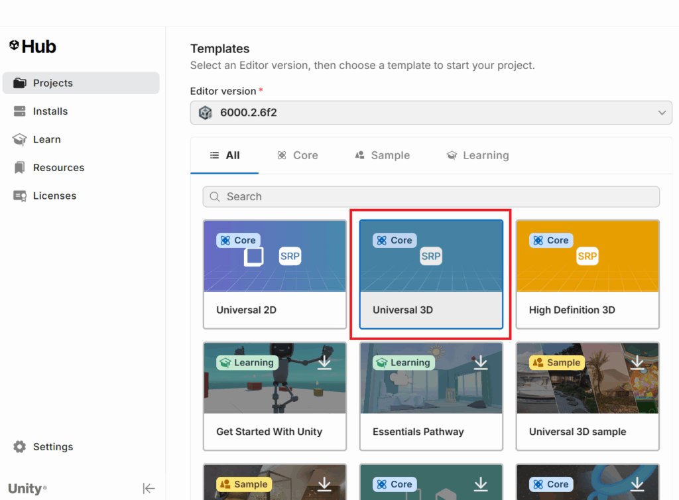Viewport: 679px width, 500px height.
Task: Open Settings via the gear icon
Action: tap(20, 447)
